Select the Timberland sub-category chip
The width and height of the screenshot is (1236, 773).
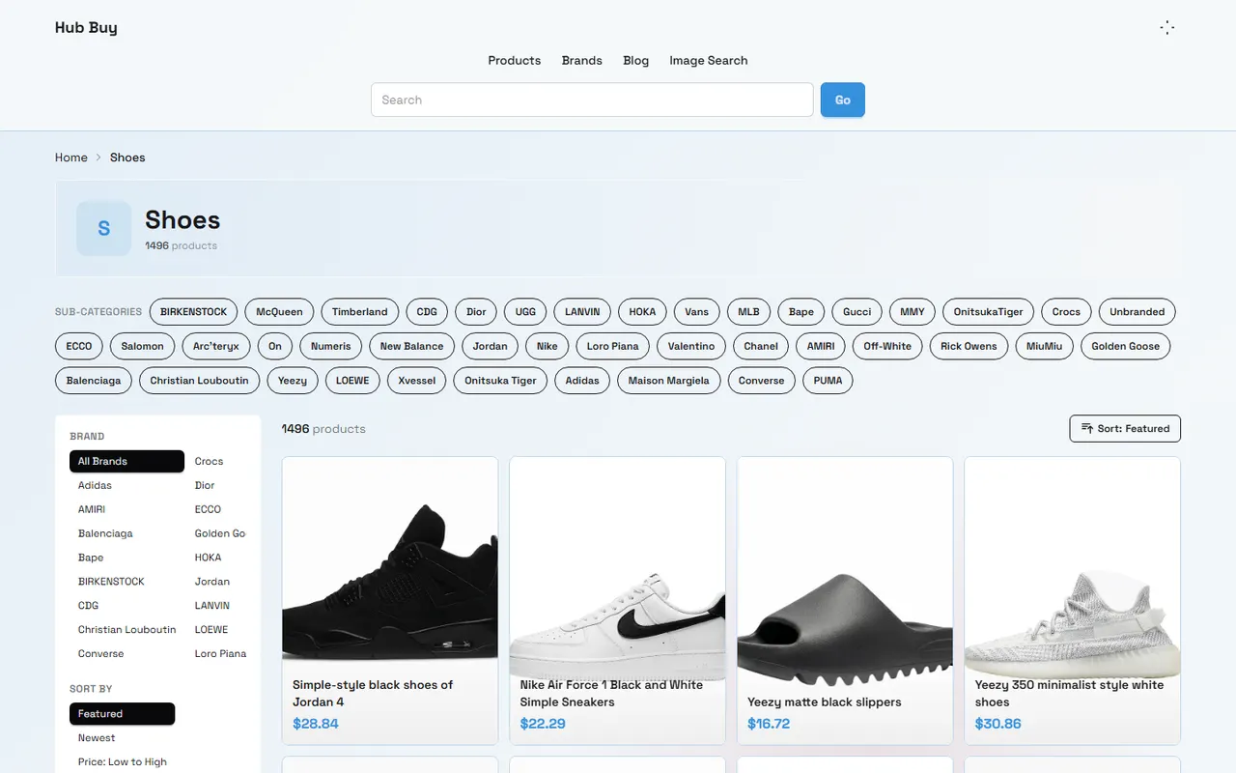coord(360,312)
